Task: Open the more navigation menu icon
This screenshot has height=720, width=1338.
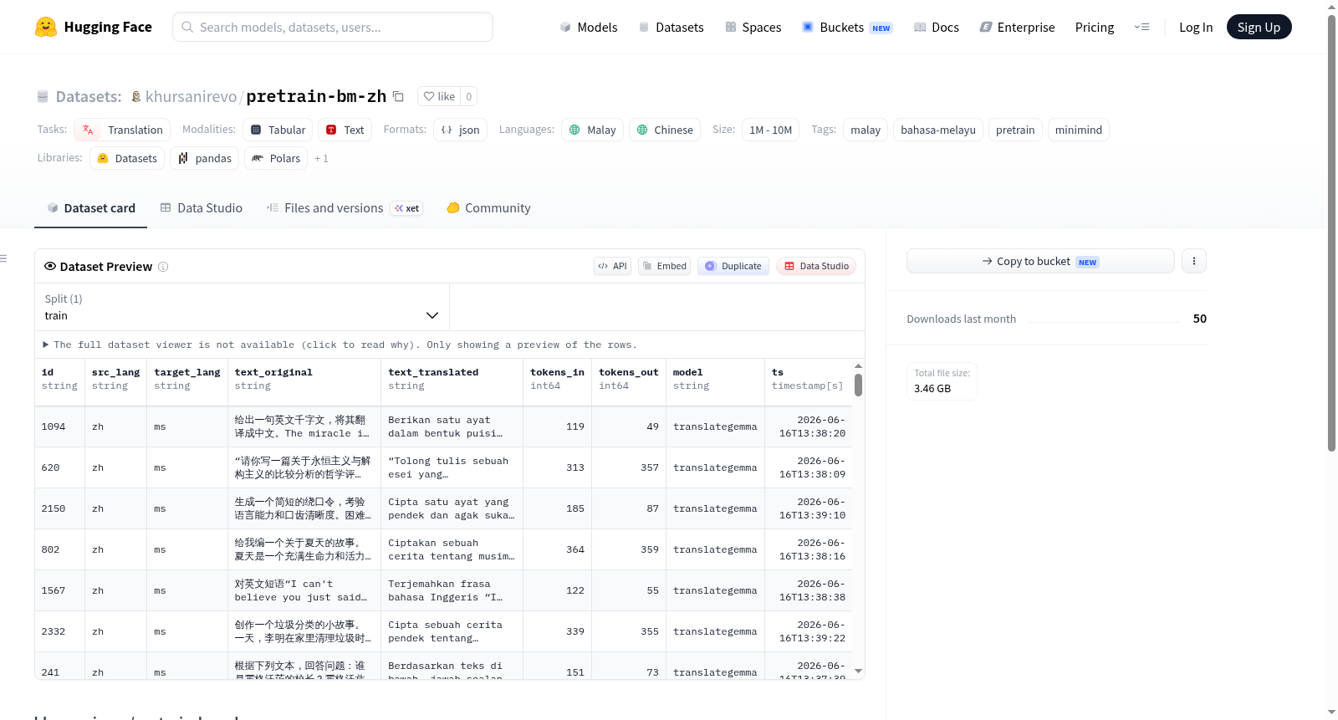Action: [x=1141, y=27]
